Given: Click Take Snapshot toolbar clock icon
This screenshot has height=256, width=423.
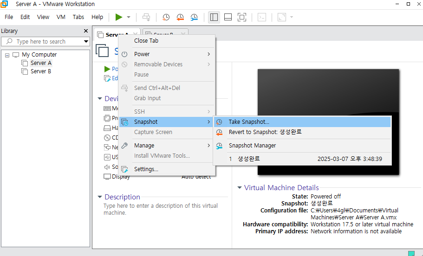Looking at the screenshot, I should (166, 17).
